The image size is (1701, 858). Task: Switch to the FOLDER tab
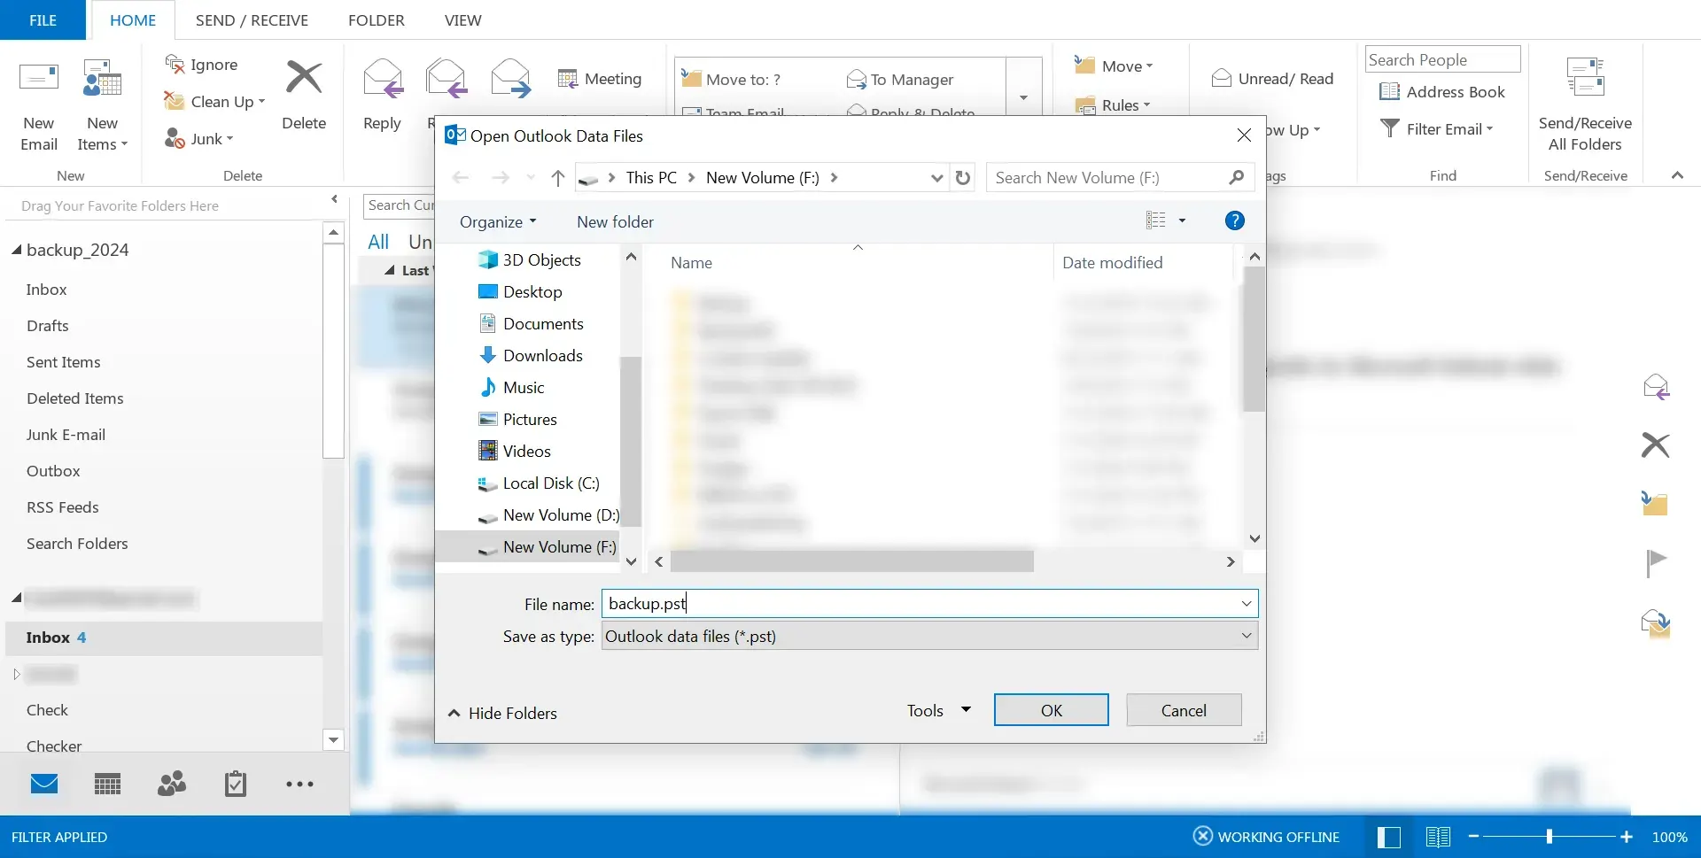377,19
